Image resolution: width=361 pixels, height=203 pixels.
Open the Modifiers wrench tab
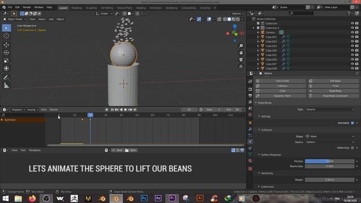pyautogui.click(x=250, y=129)
